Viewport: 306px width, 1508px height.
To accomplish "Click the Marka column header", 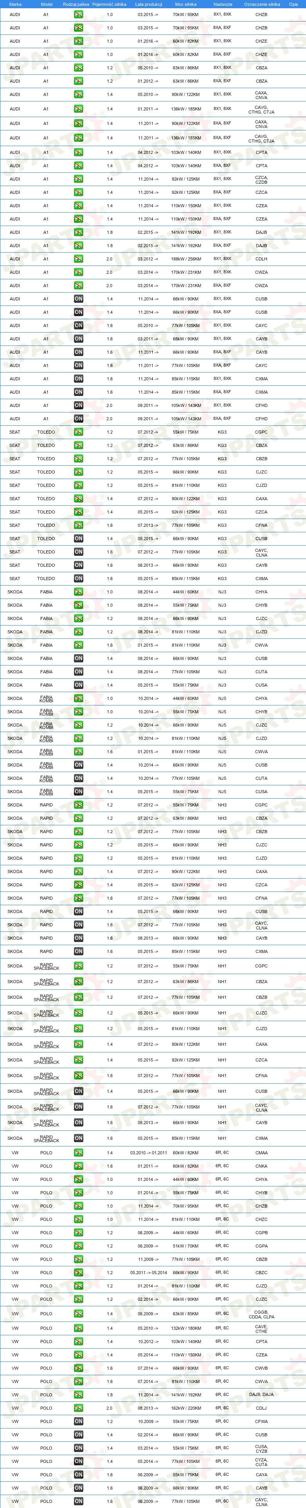I will (x=15, y=4).
